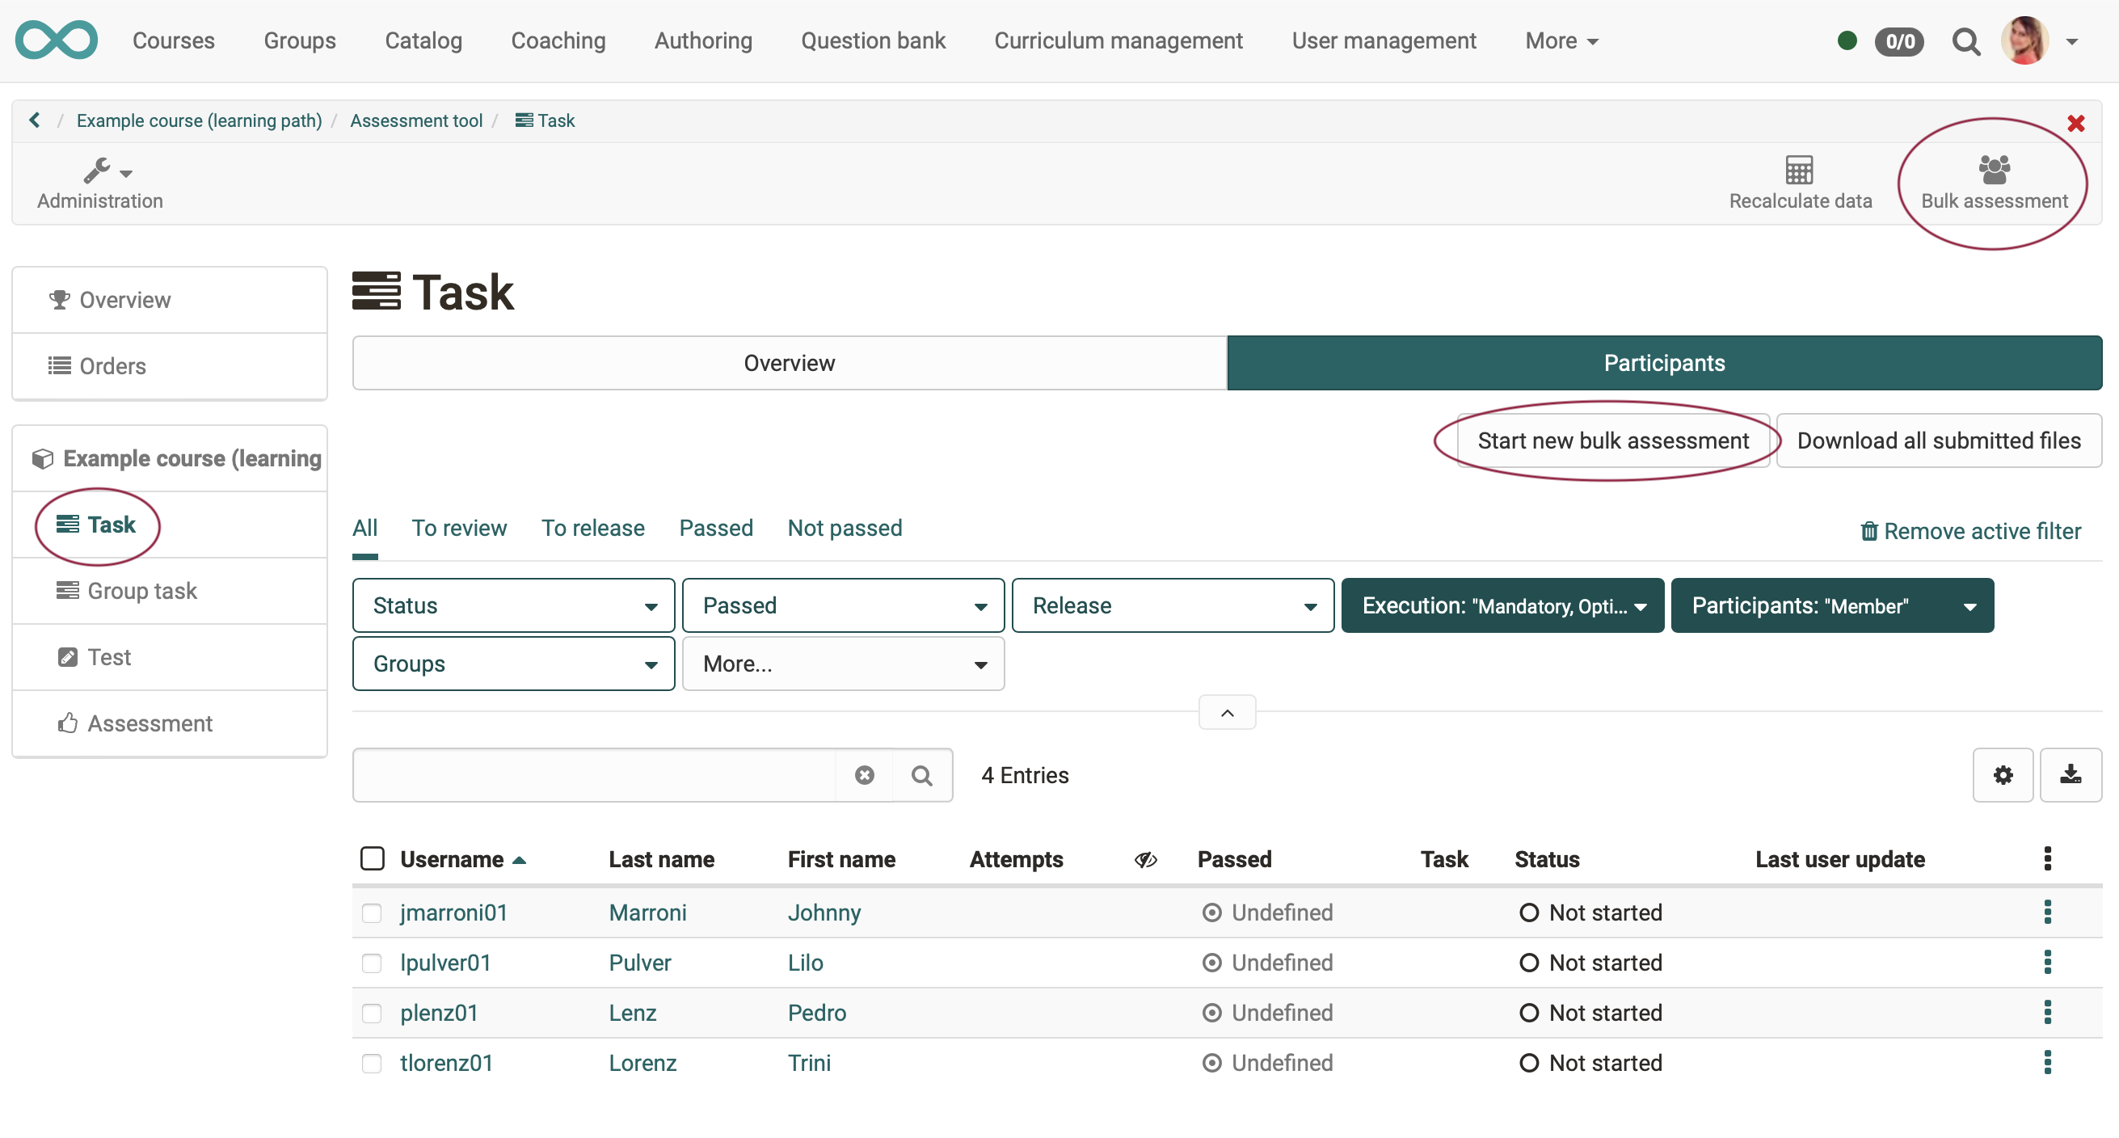Collapse the filter panel with the chevron

[x=1227, y=712]
